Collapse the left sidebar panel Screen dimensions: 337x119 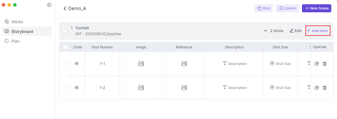click(49, 5)
